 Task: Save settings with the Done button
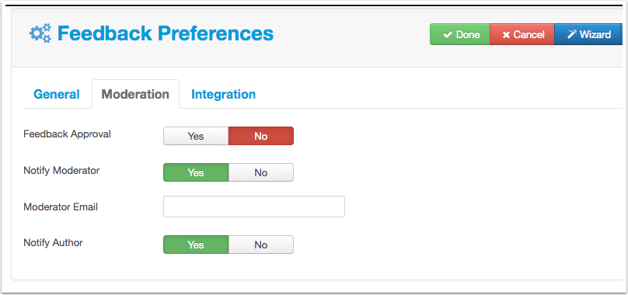click(x=460, y=34)
